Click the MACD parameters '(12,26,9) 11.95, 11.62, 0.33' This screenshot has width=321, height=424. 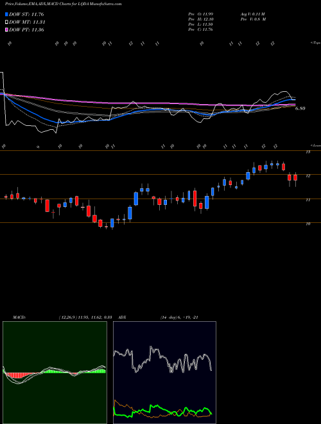pyautogui.click(x=85, y=317)
